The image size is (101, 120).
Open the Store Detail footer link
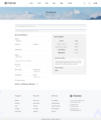point(18,112)
